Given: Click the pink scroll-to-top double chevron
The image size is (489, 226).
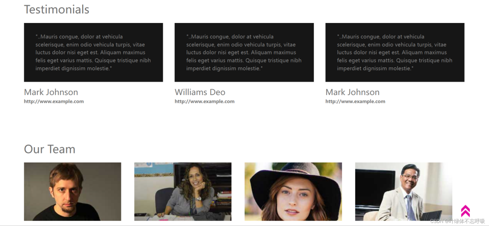Looking at the screenshot, I should (x=465, y=211).
